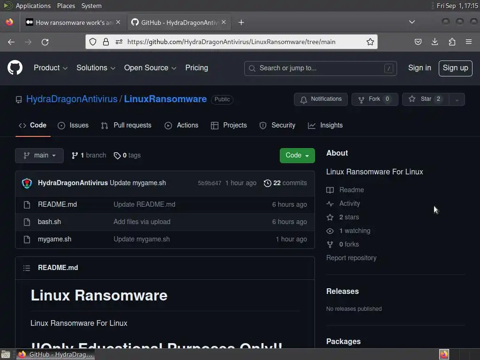Image resolution: width=480 pixels, height=360 pixels.
Task: Open the main branch selector dropdown
Action: click(x=39, y=156)
